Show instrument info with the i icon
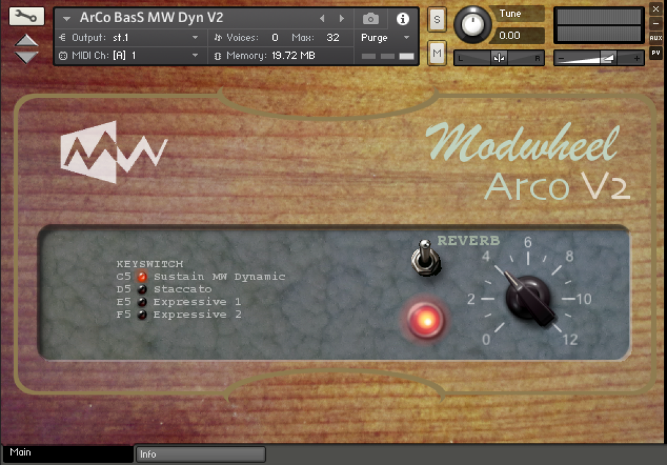This screenshot has width=667, height=465. tap(403, 19)
